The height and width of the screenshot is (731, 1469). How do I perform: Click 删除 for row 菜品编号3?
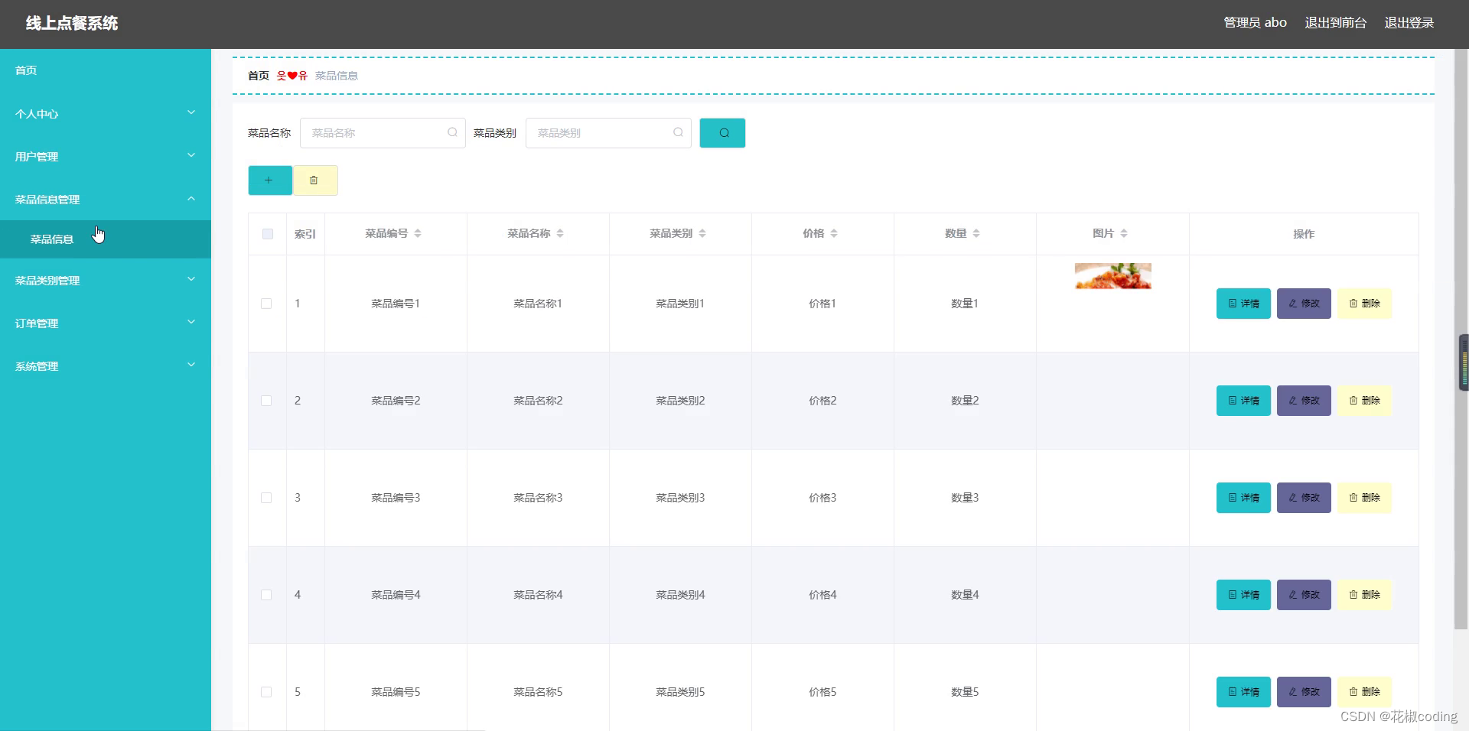pos(1364,498)
